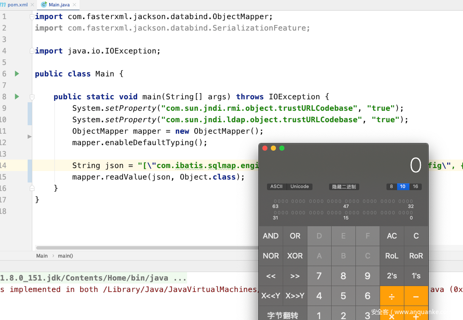This screenshot has height=320, width=463.
Task: Click the 2's complement key
Action: pos(392,276)
